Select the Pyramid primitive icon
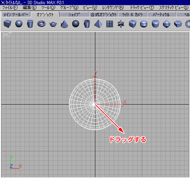 (x=98, y=24)
